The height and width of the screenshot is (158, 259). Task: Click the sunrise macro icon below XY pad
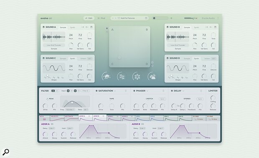tap(106, 76)
